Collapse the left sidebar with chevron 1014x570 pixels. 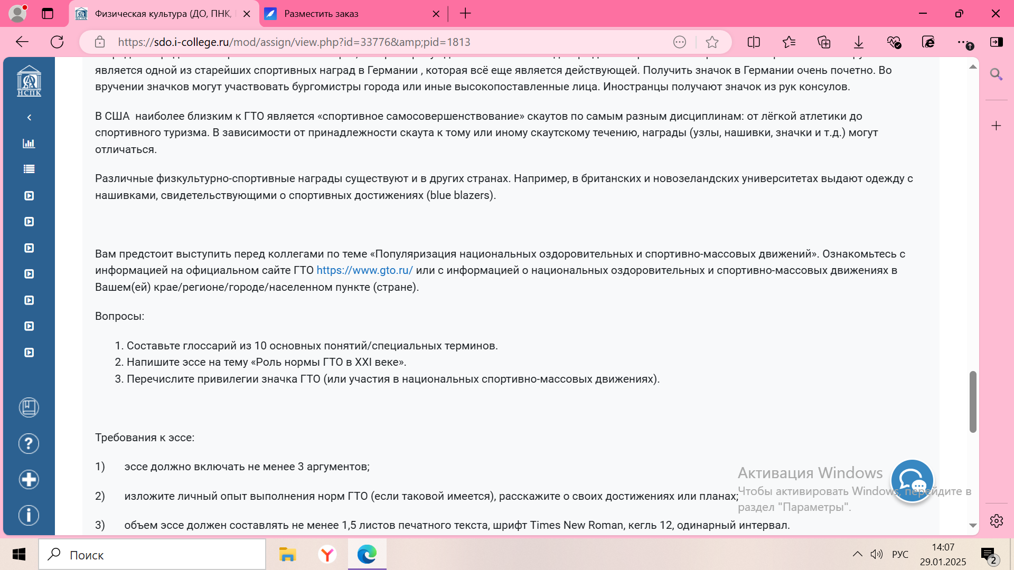click(x=29, y=117)
